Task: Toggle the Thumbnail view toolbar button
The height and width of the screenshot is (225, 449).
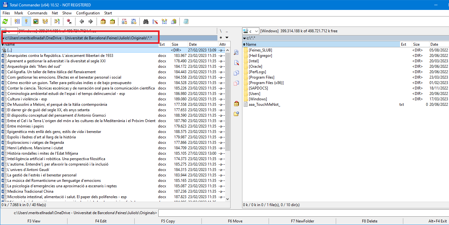Action: (36, 22)
